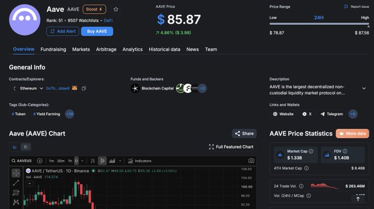The width and height of the screenshot is (374, 209).
Task: Select the 1m timeframe
Action: click(51, 161)
